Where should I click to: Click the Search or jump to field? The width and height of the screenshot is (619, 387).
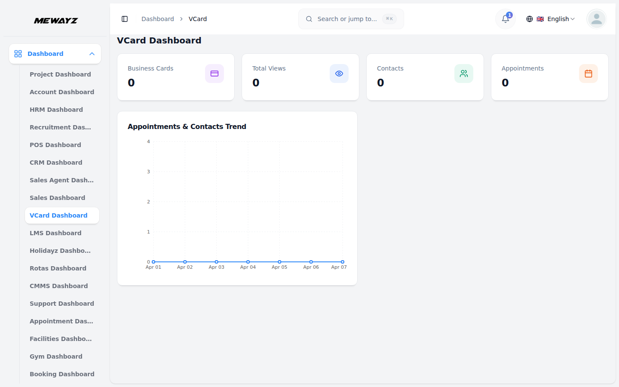coord(347,19)
